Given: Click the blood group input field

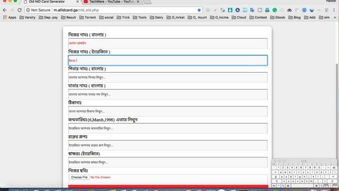Looking at the screenshot, I should [168, 145].
